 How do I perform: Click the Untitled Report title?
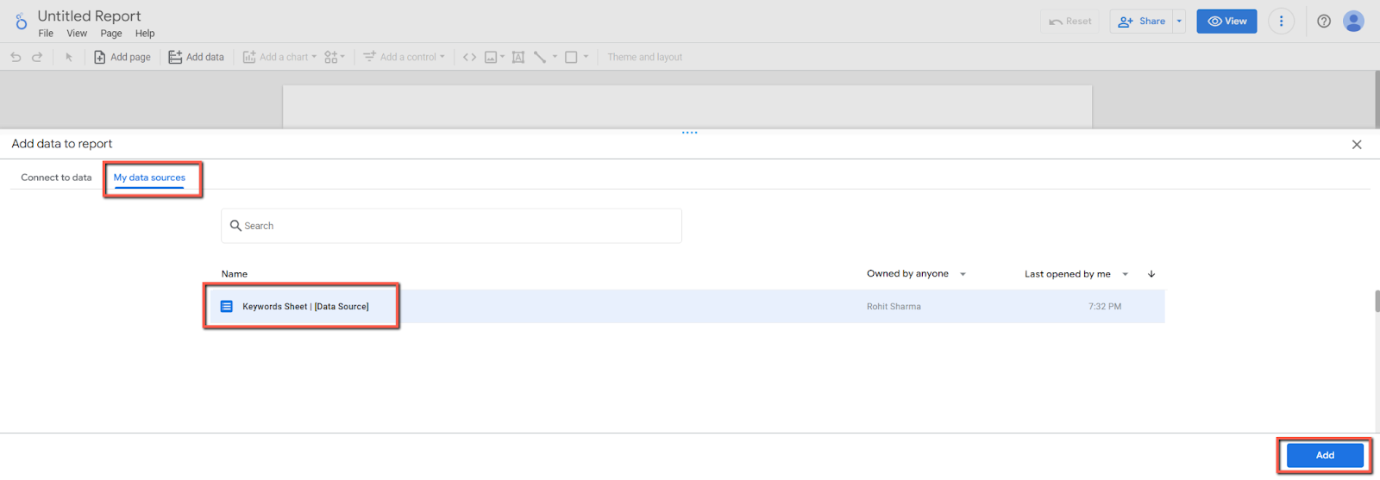click(89, 16)
